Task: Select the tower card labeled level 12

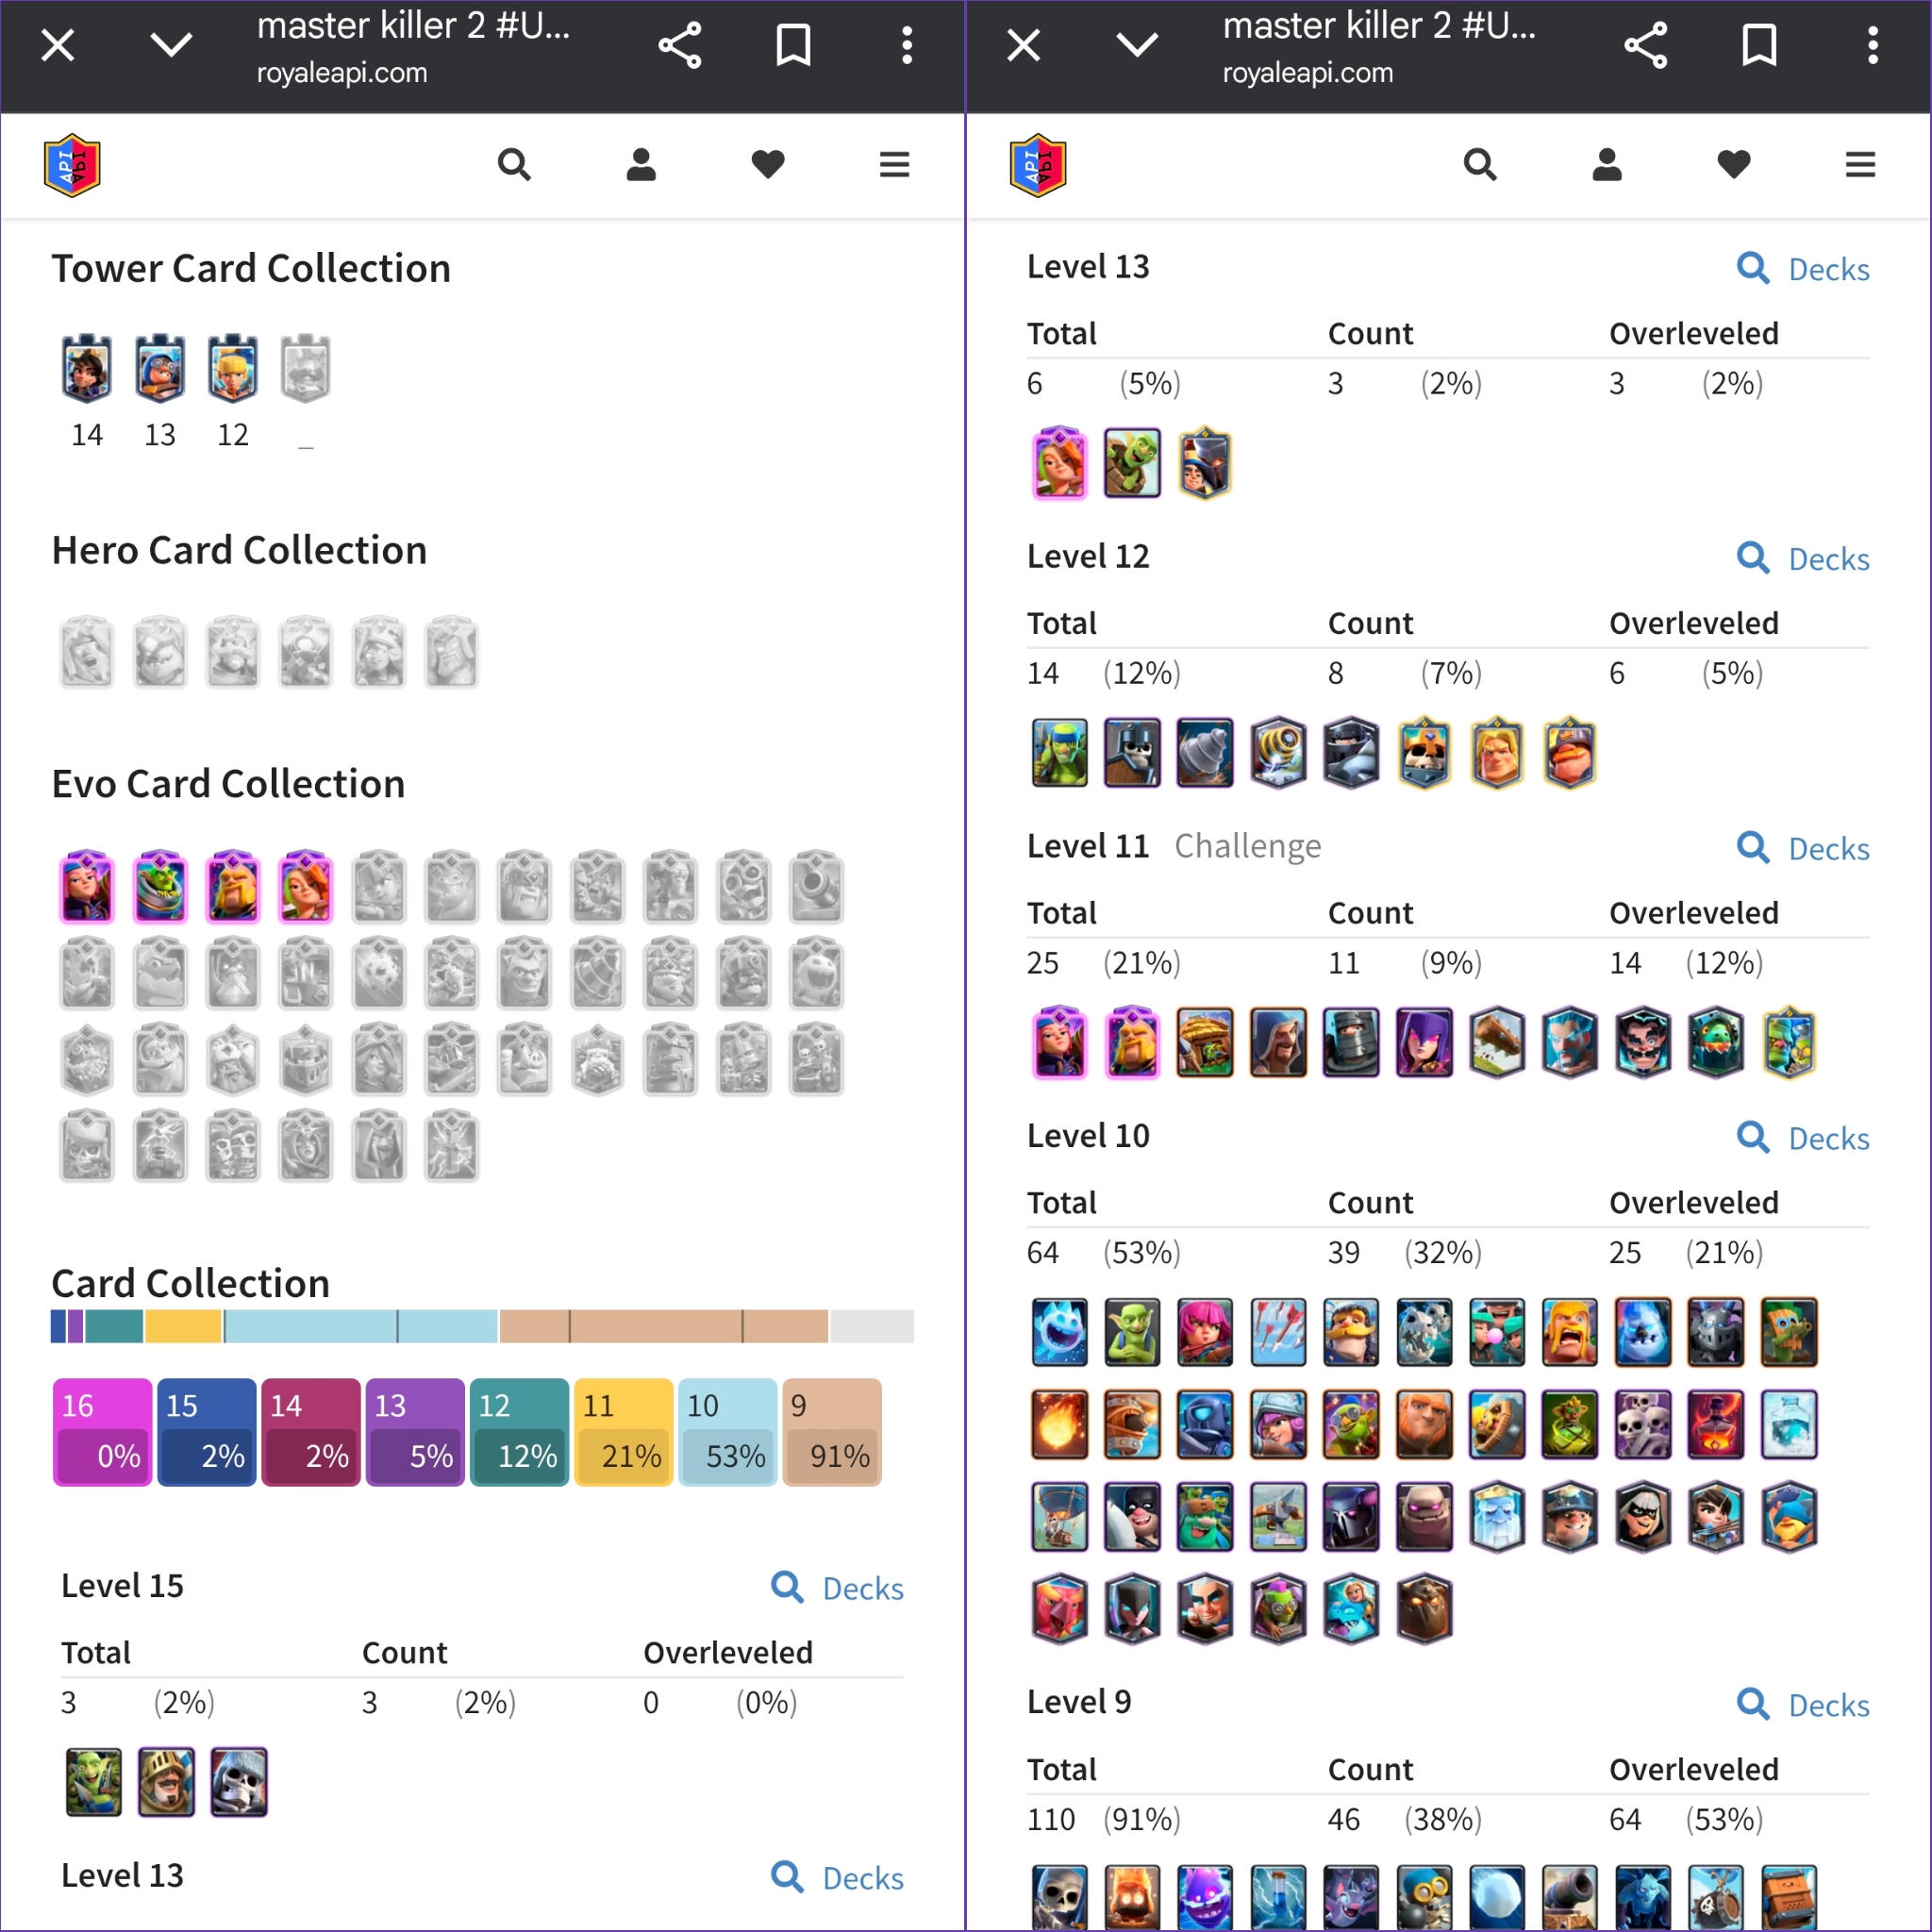Action: pos(233,368)
